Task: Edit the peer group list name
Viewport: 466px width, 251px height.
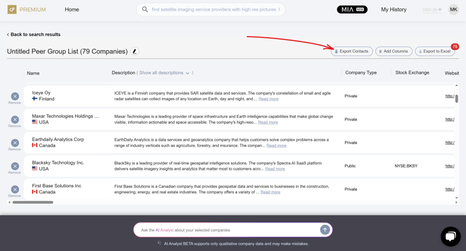Action: [135, 51]
